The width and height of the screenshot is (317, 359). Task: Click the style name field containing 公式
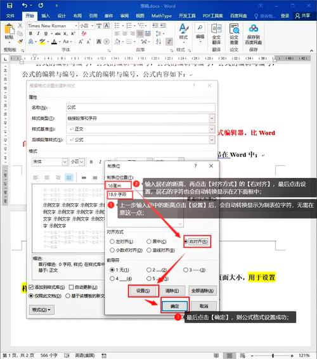(141, 108)
